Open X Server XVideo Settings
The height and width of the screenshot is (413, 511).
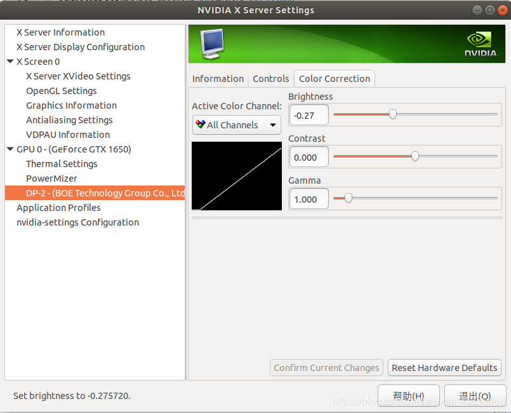tap(78, 76)
